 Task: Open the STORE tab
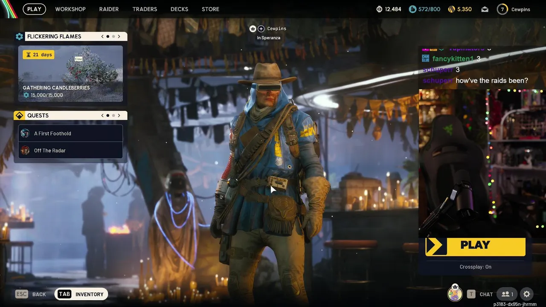(210, 9)
